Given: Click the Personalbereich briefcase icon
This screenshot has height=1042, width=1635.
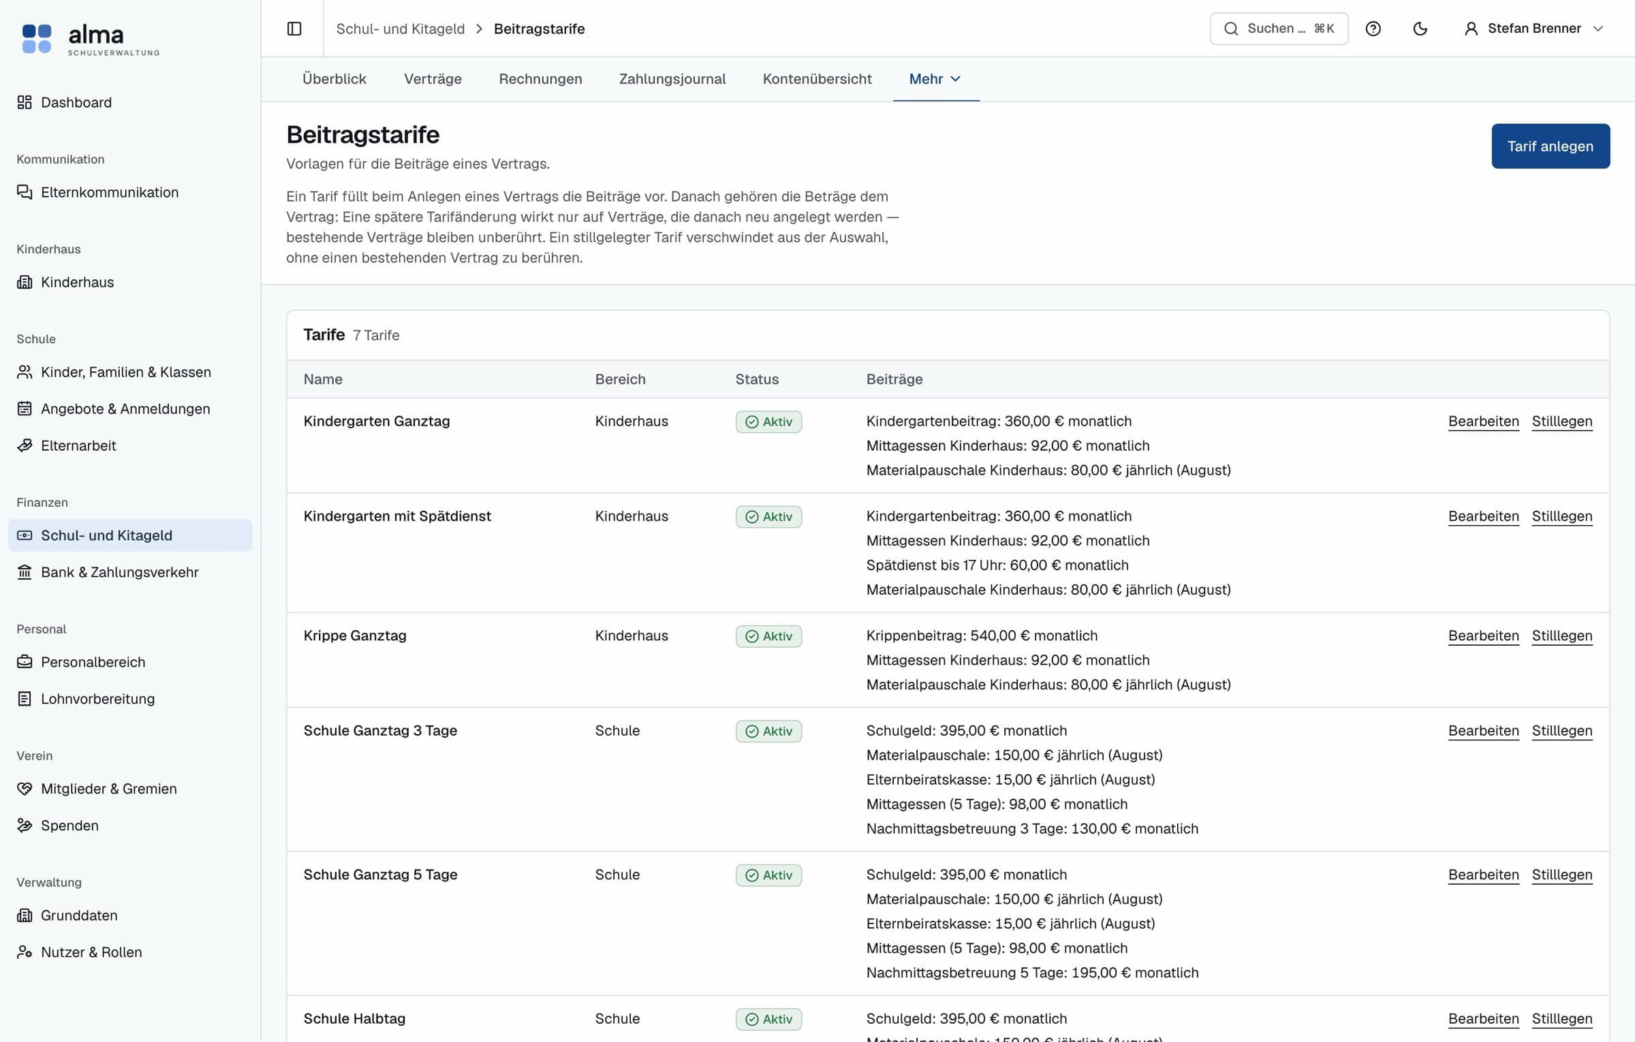Looking at the screenshot, I should point(25,662).
